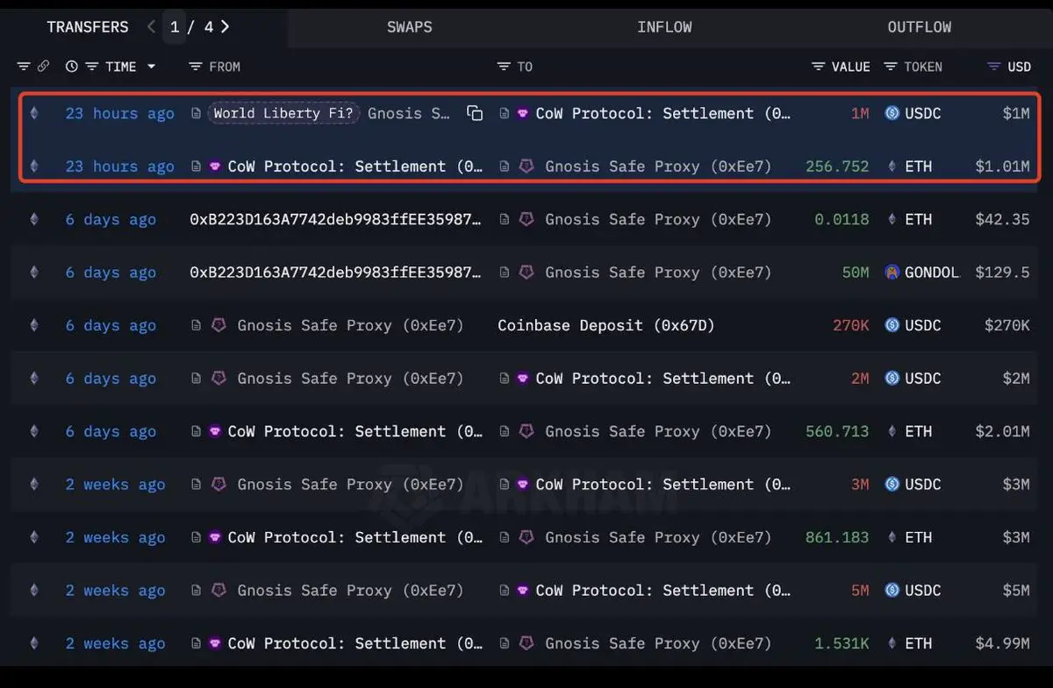Click the Gnosis Safe icon in the 861.183 ETH row
This screenshot has width=1053, height=688.
526,537
